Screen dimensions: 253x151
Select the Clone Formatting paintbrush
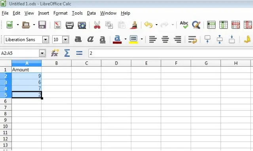pyautogui.click(x=134, y=25)
